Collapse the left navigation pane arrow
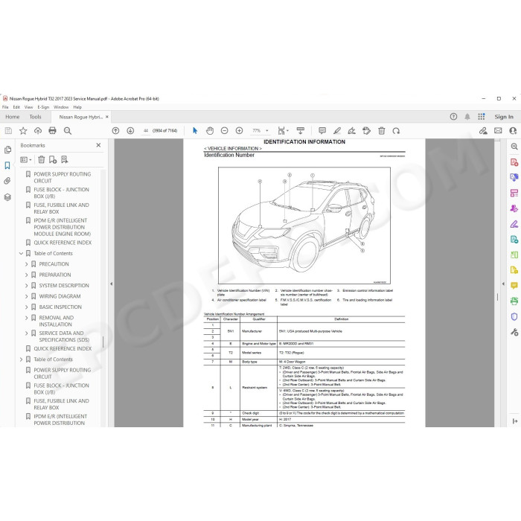The image size is (521, 521). (x=112, y=284)
